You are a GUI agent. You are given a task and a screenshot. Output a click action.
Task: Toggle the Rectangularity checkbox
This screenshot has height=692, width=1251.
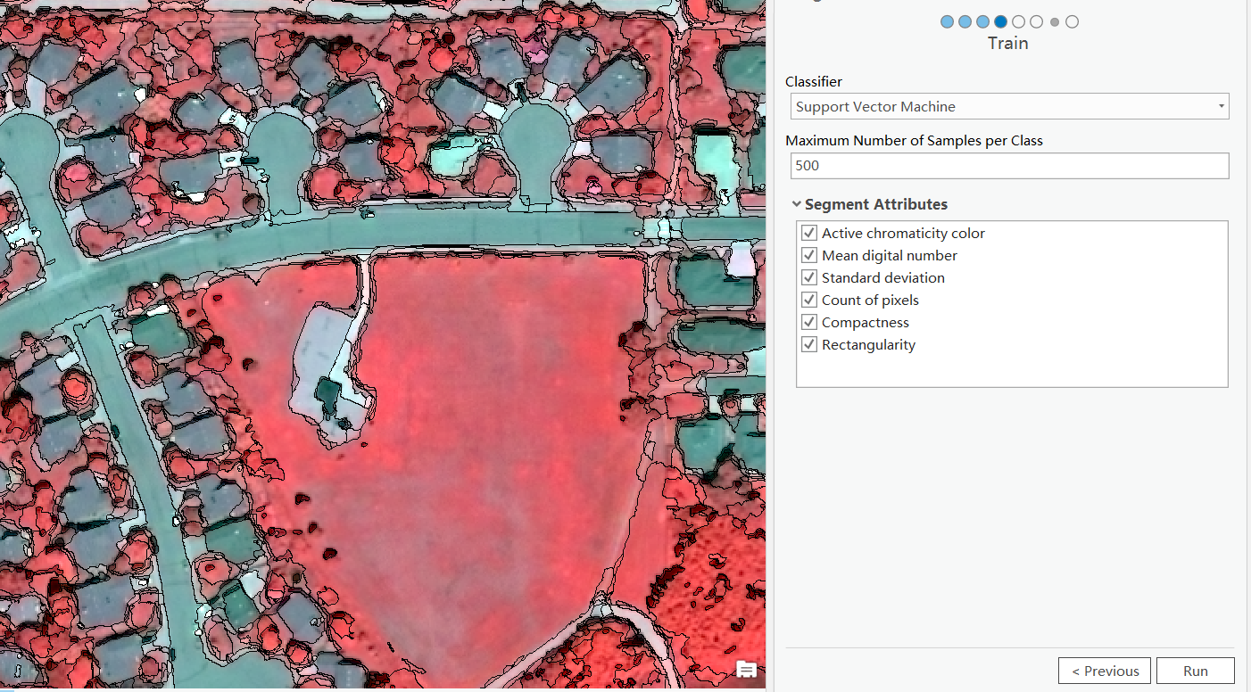[808, 344]
